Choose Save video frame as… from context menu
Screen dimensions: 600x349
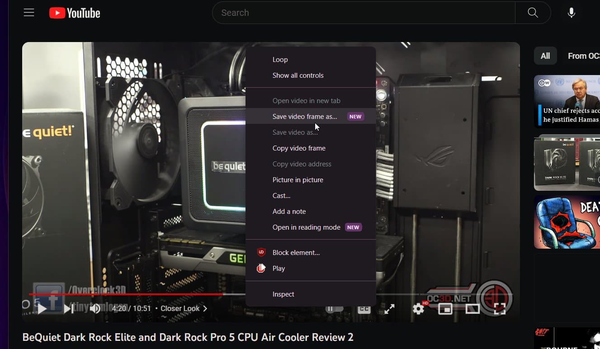pyautogui.click(x=304, y=117)
